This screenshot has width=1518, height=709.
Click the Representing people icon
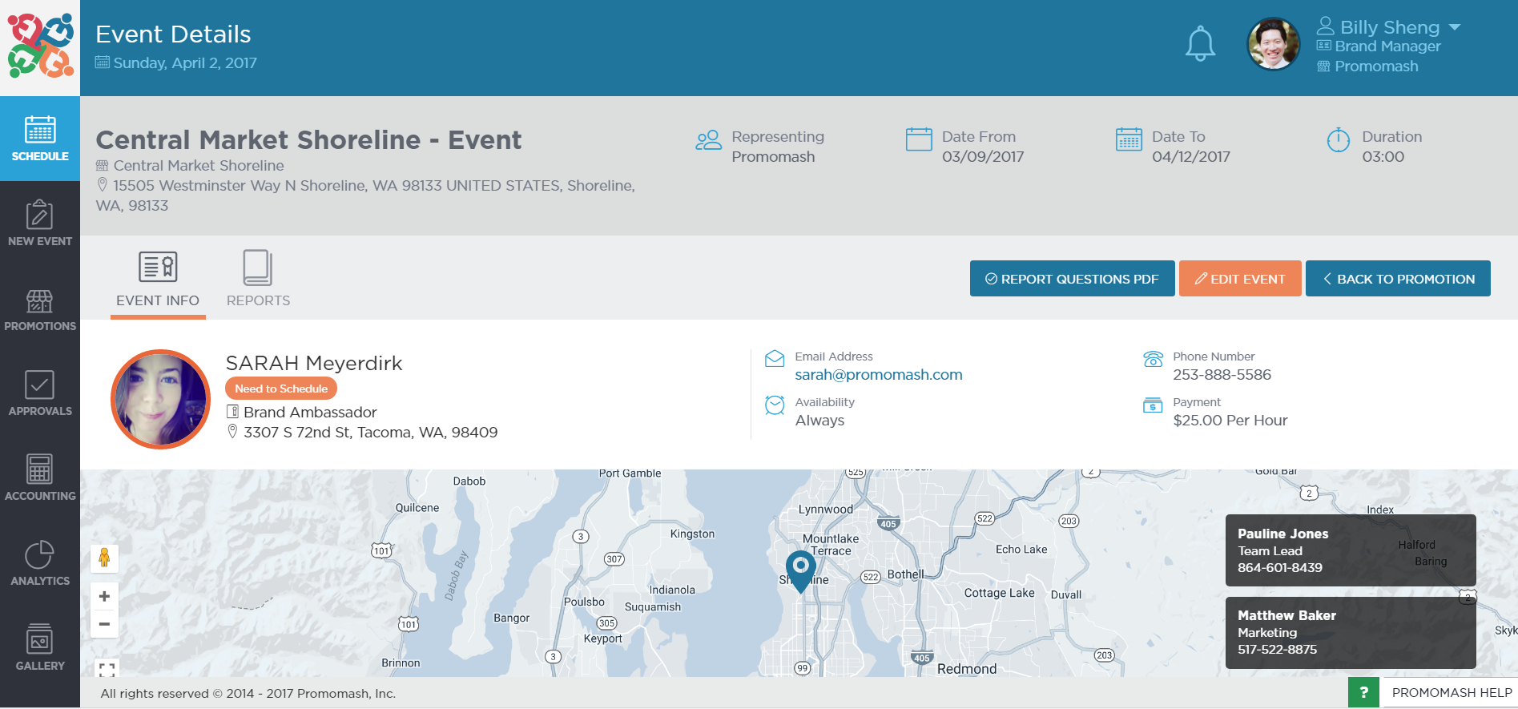tap(708, 140)
